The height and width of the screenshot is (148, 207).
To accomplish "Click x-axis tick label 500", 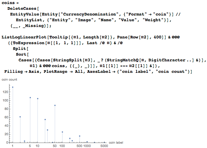I will pyautogui.click(x=79, y=146).
